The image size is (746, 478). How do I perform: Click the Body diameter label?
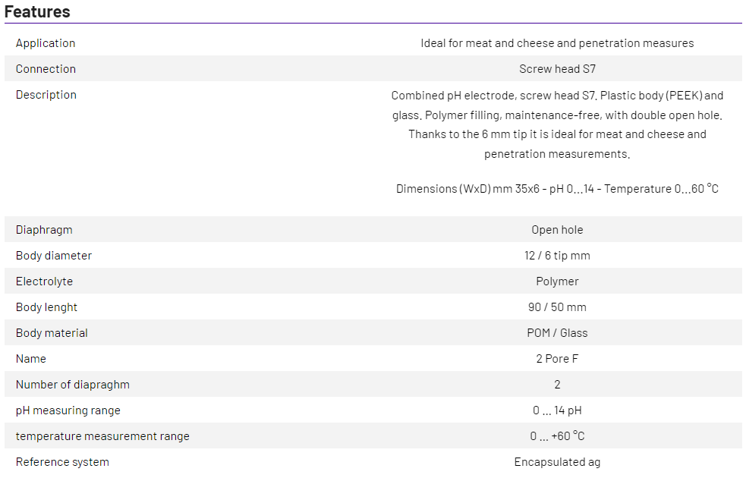pos(54,256)
